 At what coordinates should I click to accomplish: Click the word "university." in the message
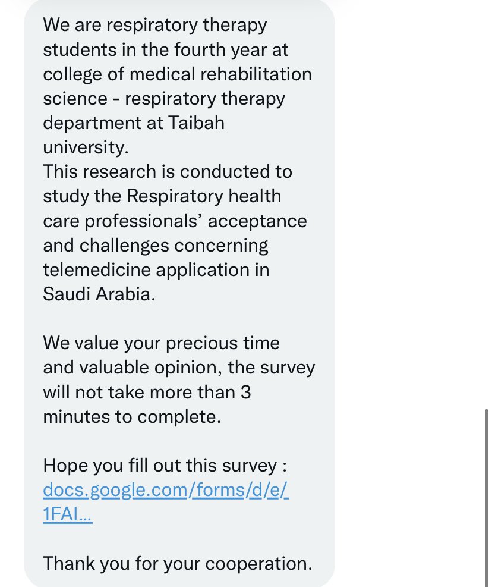tap(86, 147)
